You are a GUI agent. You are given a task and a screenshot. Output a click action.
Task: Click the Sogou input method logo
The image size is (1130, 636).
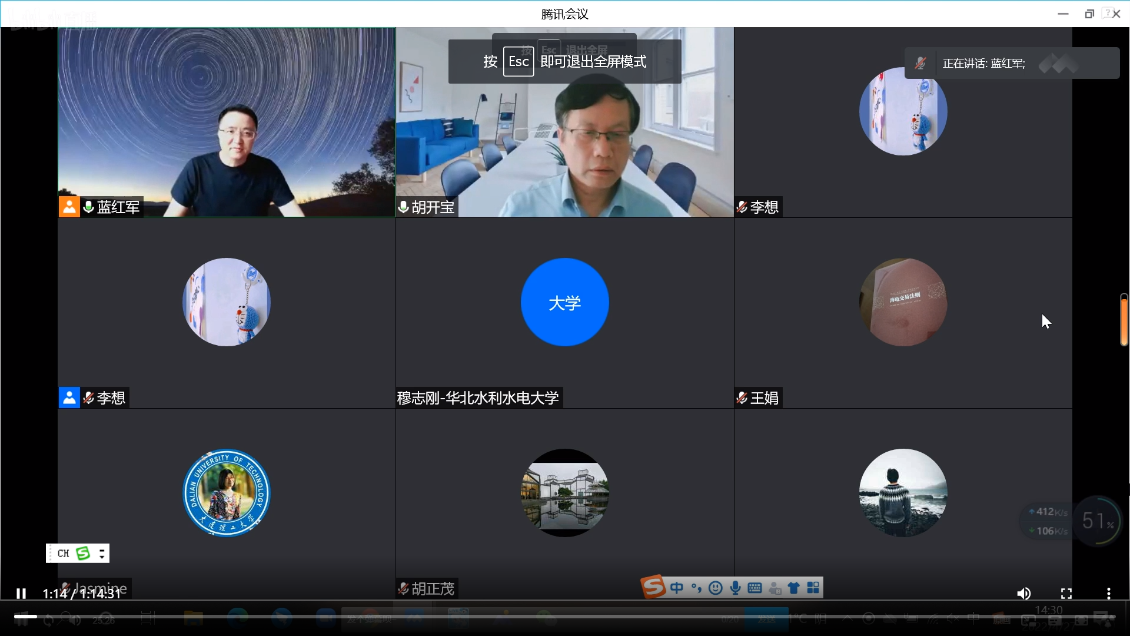point(653,587)
